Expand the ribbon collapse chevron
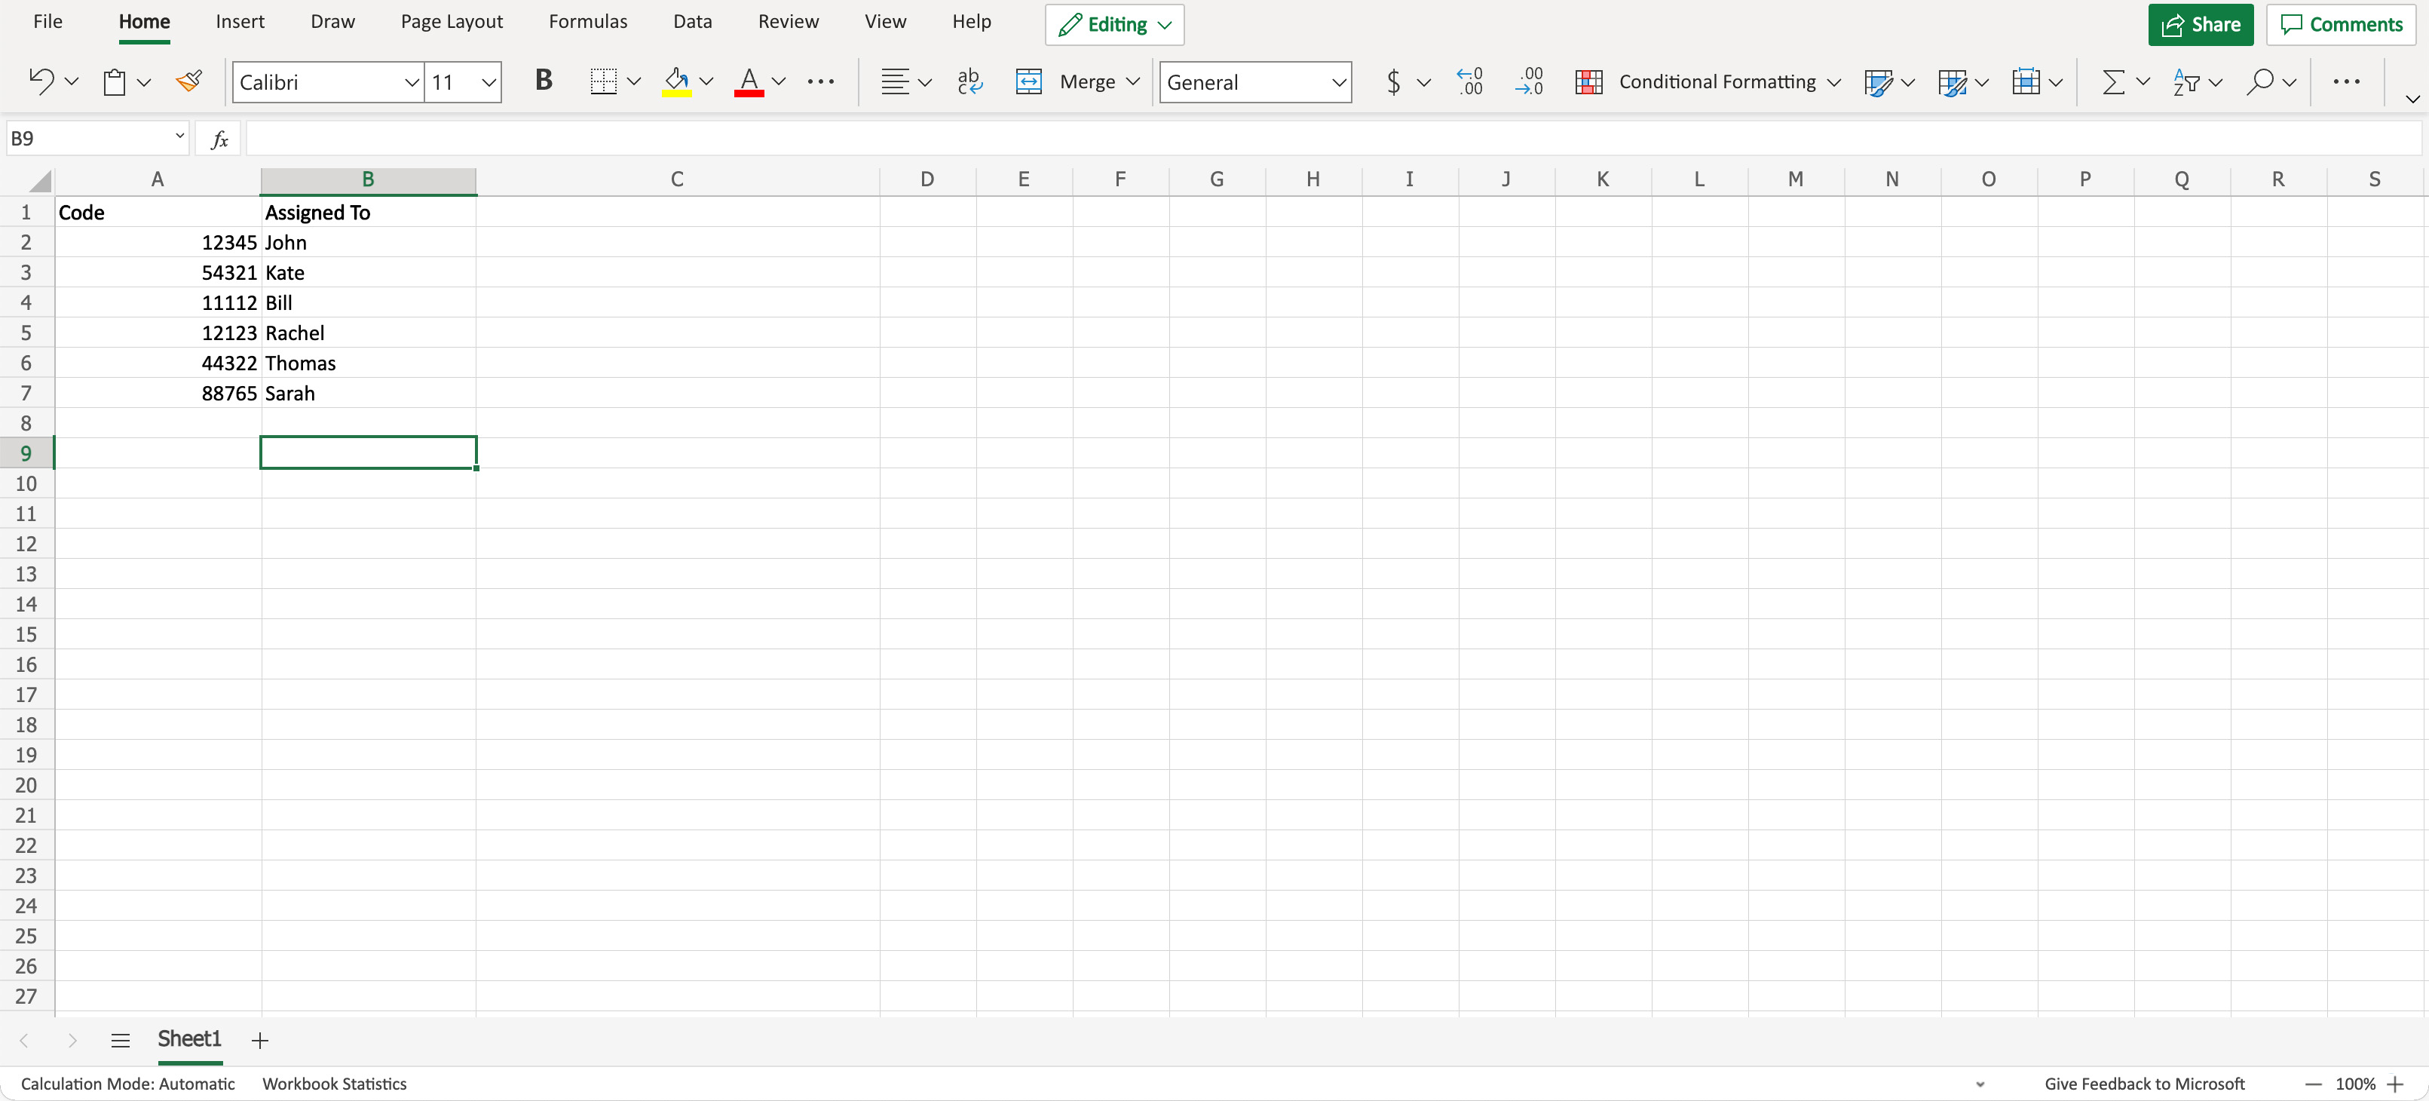 2412,99
